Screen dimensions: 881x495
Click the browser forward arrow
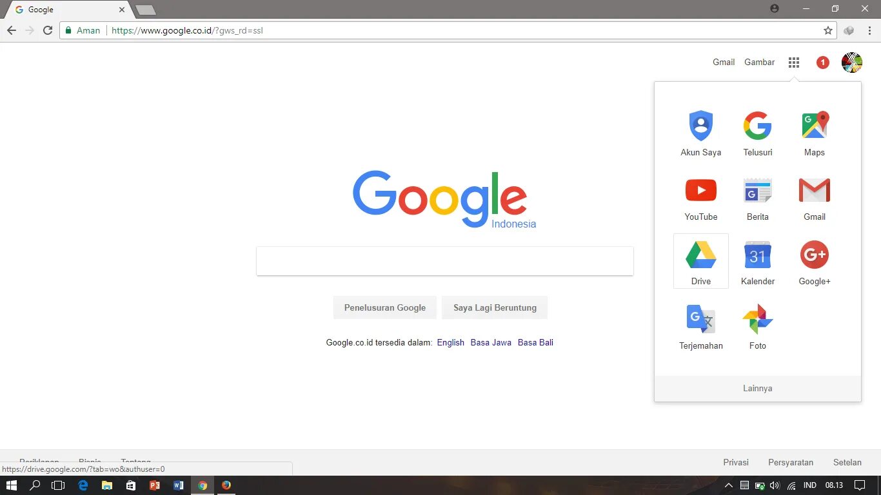30,30
